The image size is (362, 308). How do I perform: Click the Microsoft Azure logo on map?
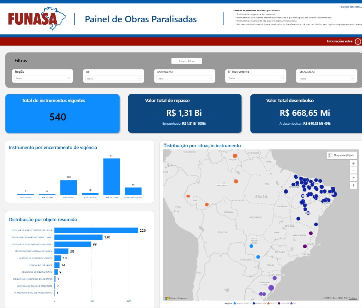[177, 298]
